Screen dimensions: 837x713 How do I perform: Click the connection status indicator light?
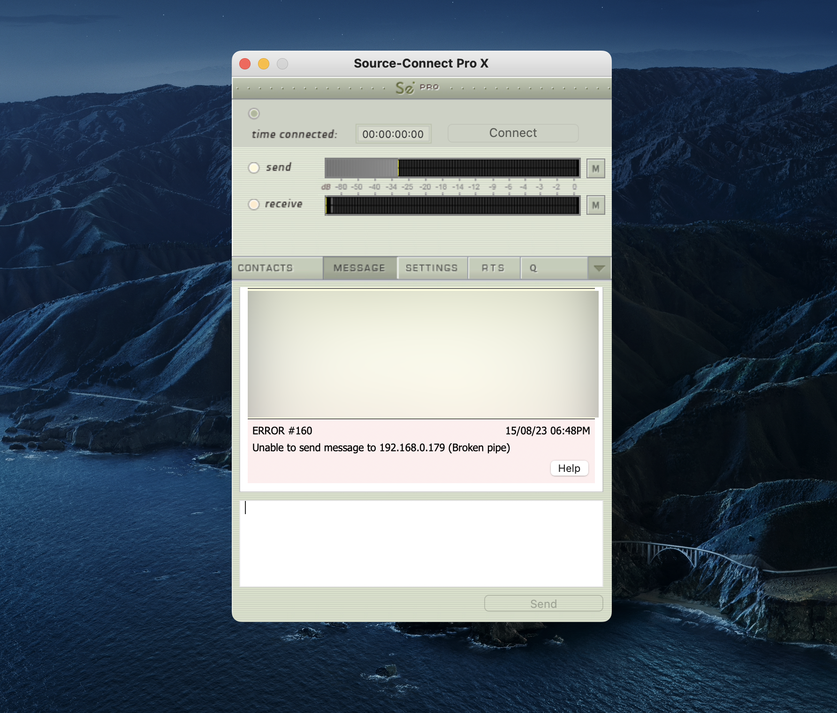254,114
